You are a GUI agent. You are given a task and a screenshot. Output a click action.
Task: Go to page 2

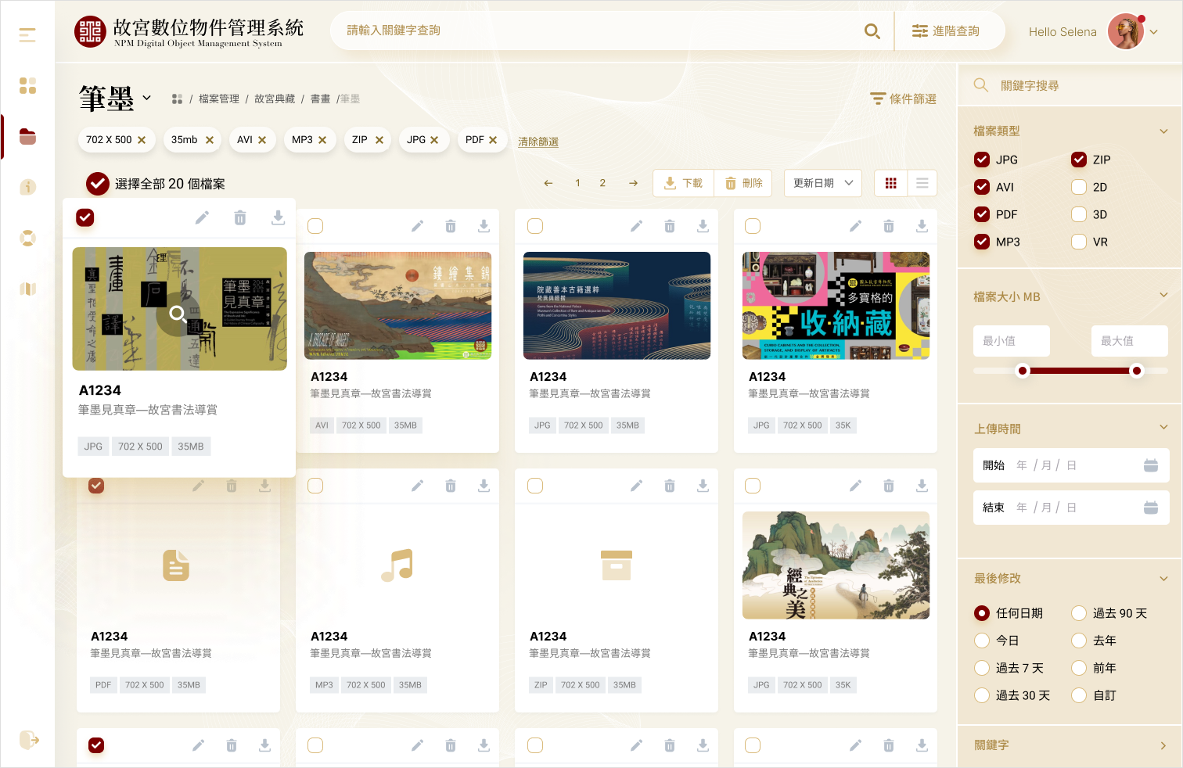(x=602, y=183)
